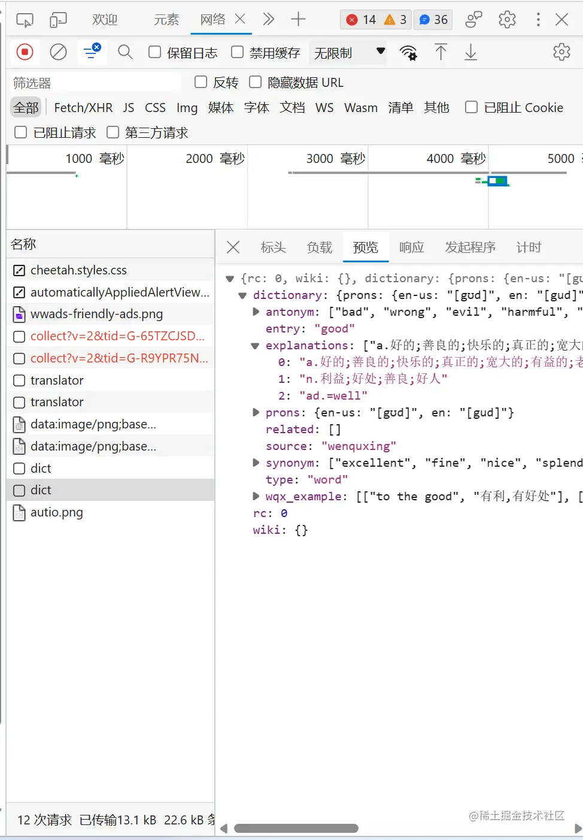Filter by CSS requests

[155, 108]
